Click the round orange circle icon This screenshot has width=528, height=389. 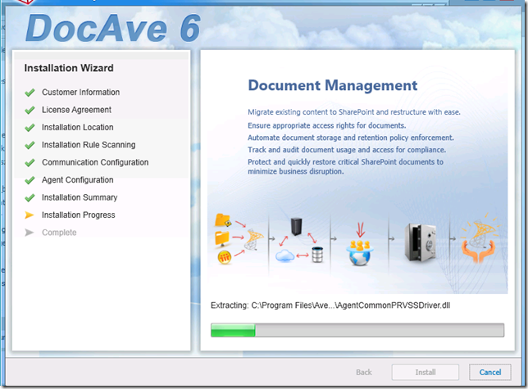pyautogui.click(x=225, y=257)
